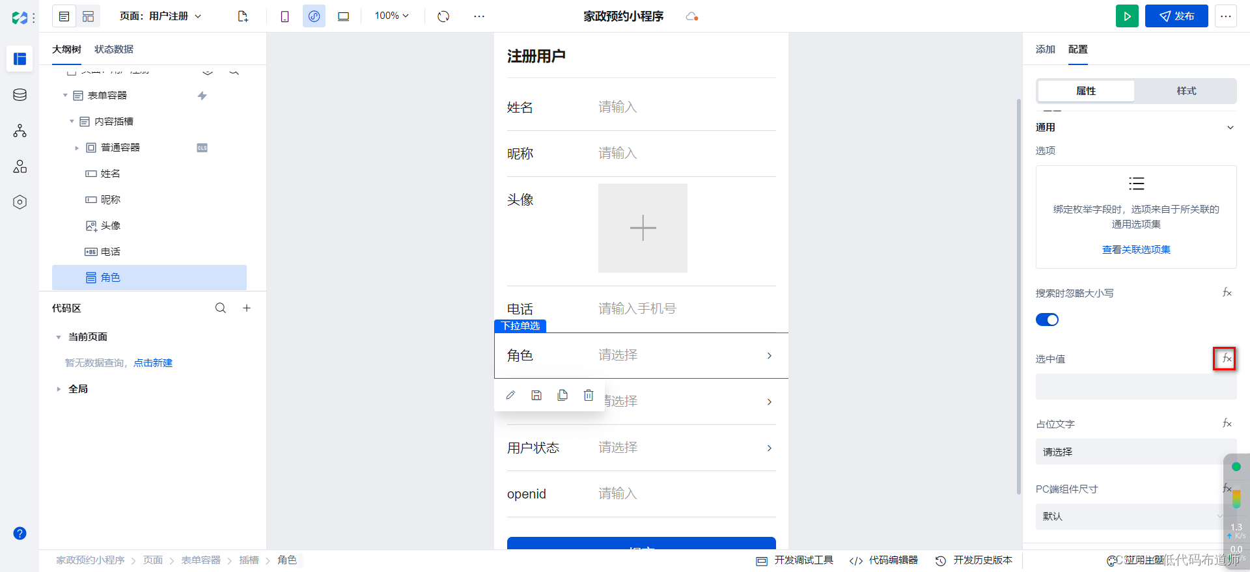Click the help question mark icon

pyautogui.click(x=20, y=534)
